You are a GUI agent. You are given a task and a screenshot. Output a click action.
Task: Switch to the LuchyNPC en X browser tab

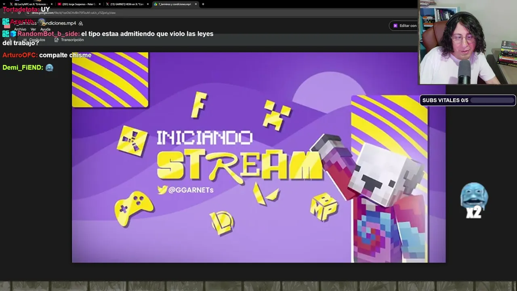(x=31, y=4)
